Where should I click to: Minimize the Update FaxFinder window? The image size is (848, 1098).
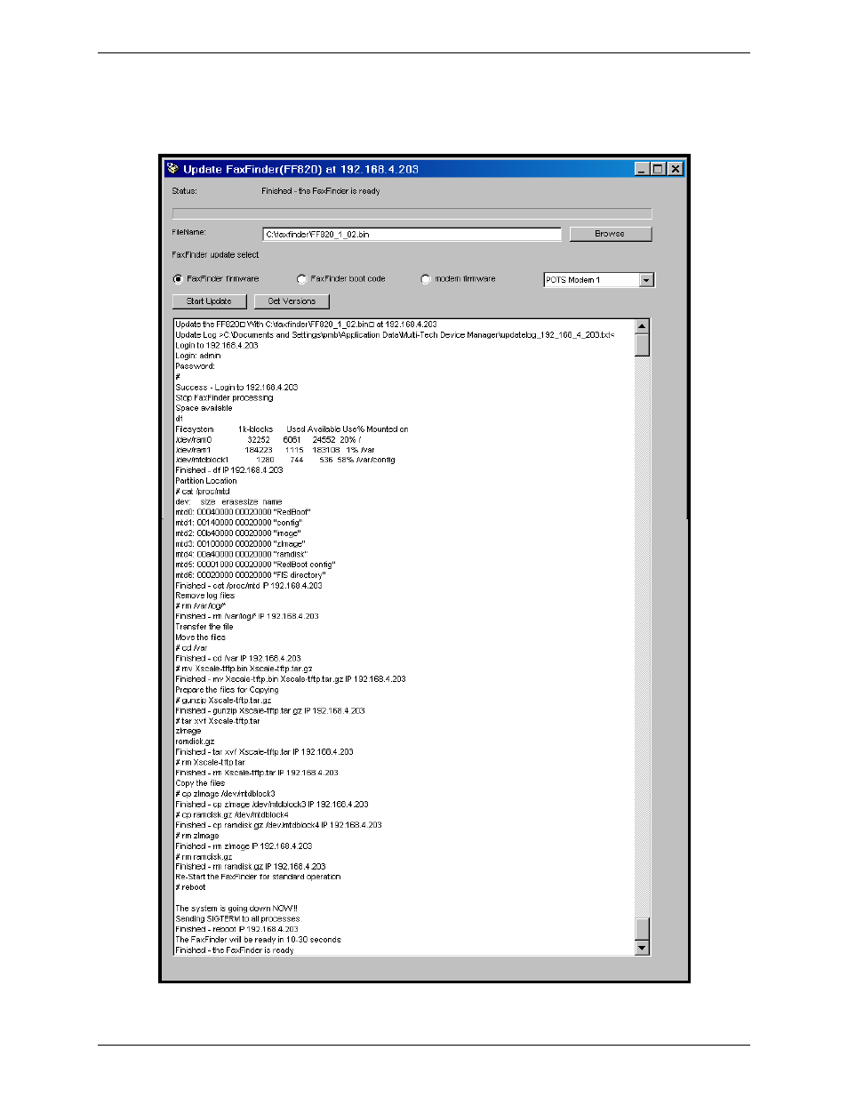642,169
